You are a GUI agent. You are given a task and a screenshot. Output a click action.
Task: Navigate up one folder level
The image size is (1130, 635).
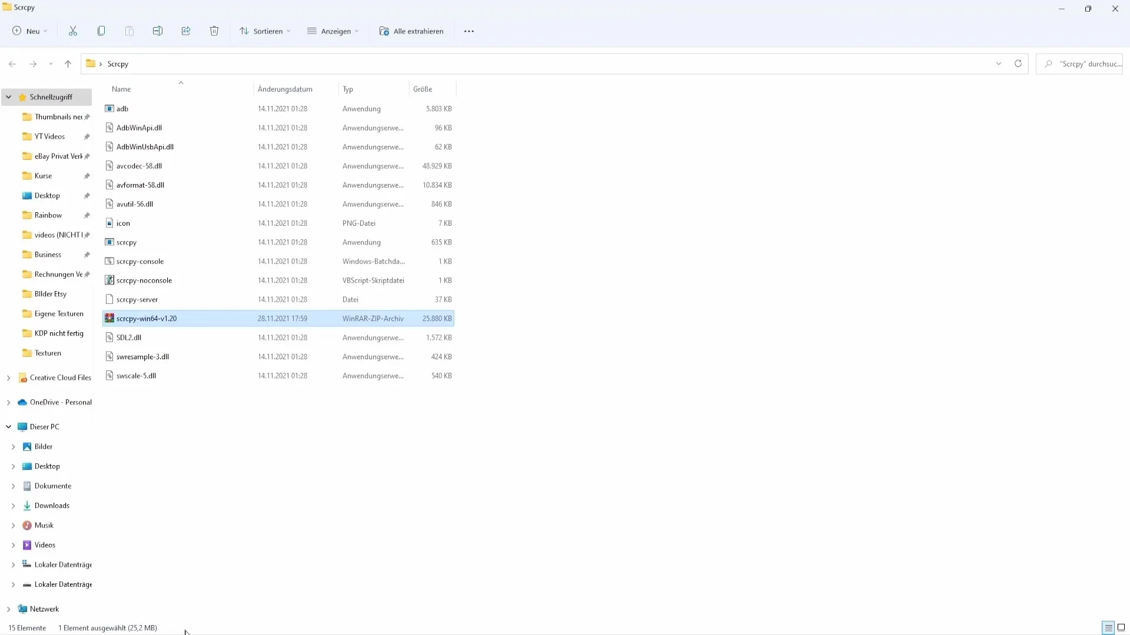68,64
